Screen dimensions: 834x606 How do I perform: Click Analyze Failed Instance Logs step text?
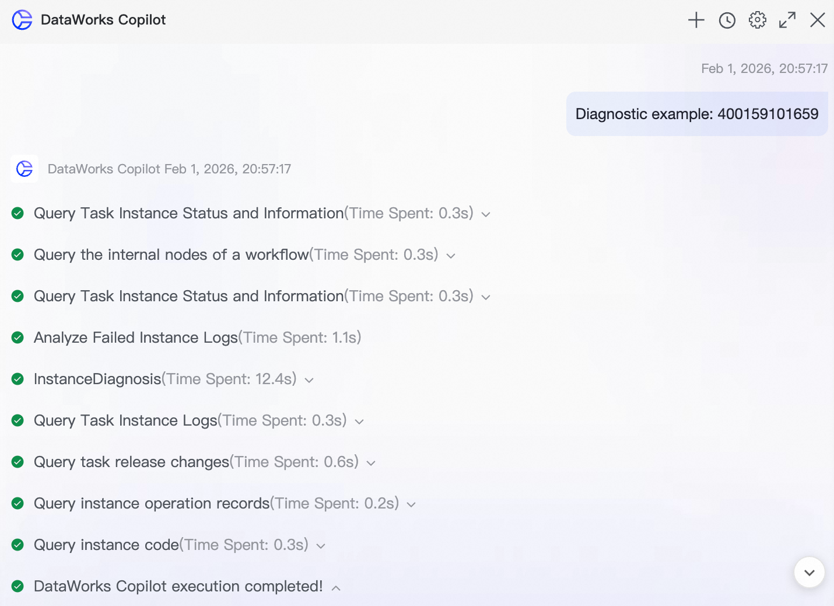point(136,337)
